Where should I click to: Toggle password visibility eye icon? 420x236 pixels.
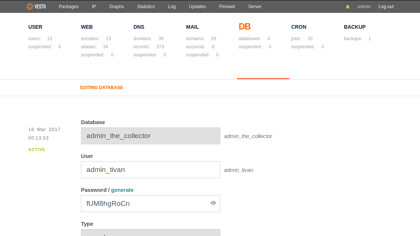click(213, 203)
